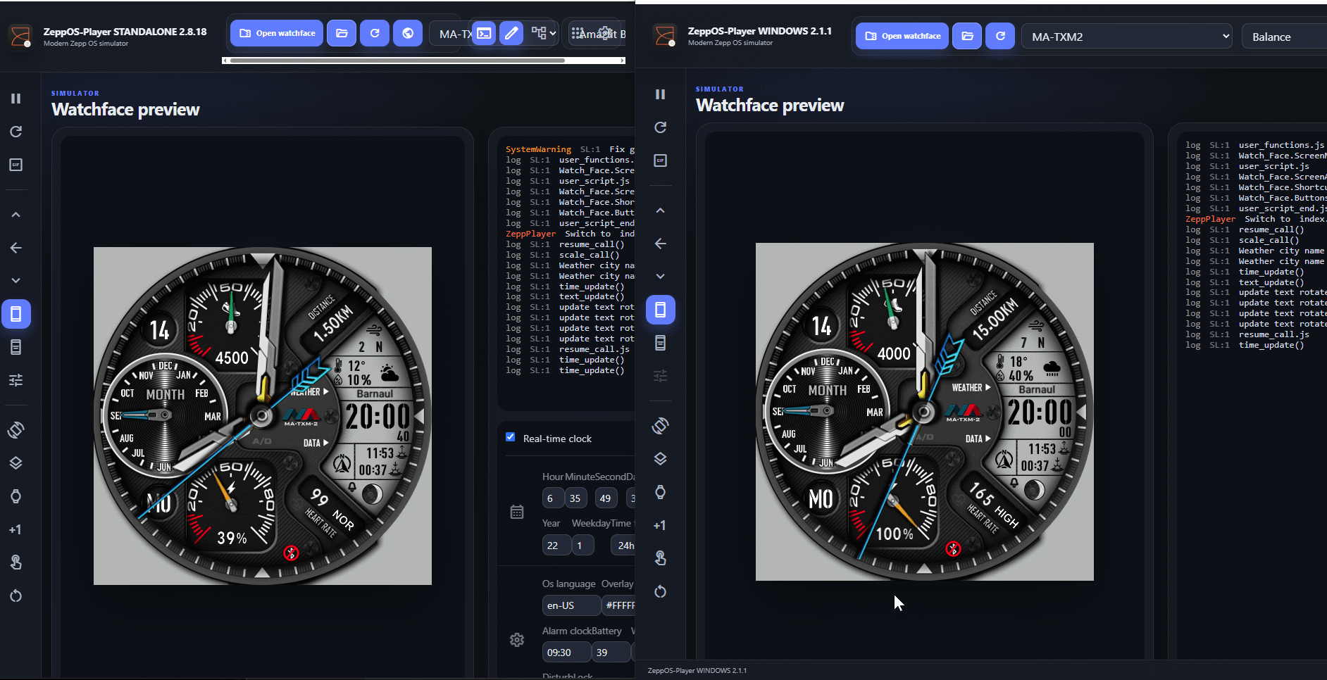The width and height of the screenshot is (1327, 680).
Task: Click the watchface preview in STANDALONE window
Action: coord(263,416)
